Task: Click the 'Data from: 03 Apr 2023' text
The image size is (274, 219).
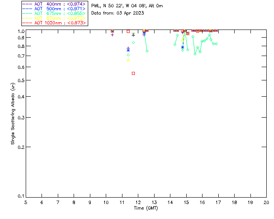Action: point(118,13)
